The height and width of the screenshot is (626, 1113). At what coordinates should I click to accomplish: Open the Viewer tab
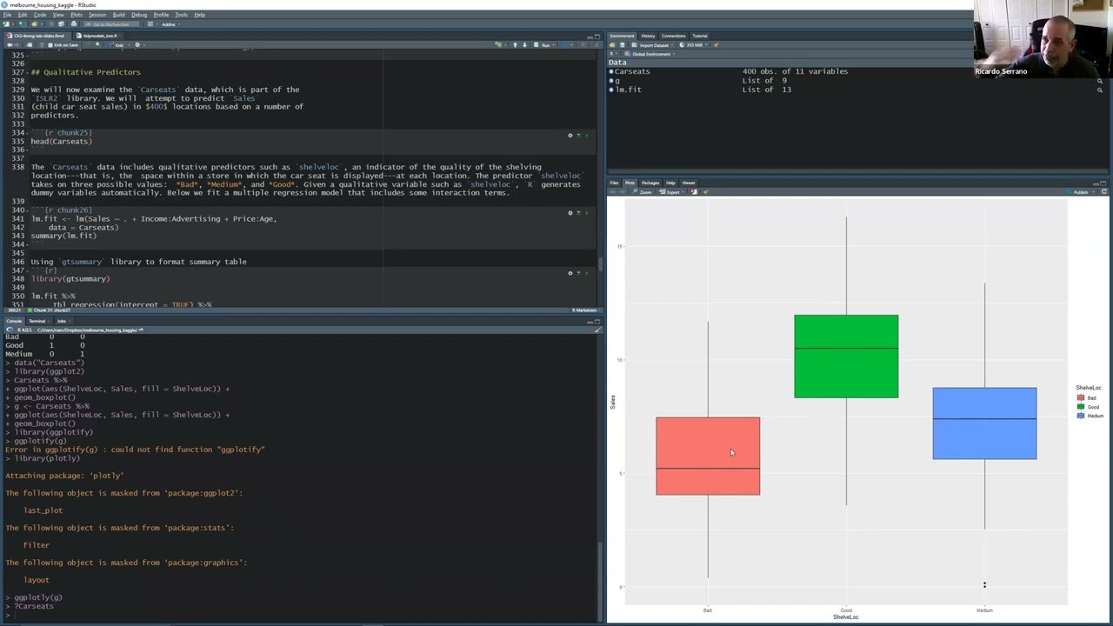pos(689,183)
